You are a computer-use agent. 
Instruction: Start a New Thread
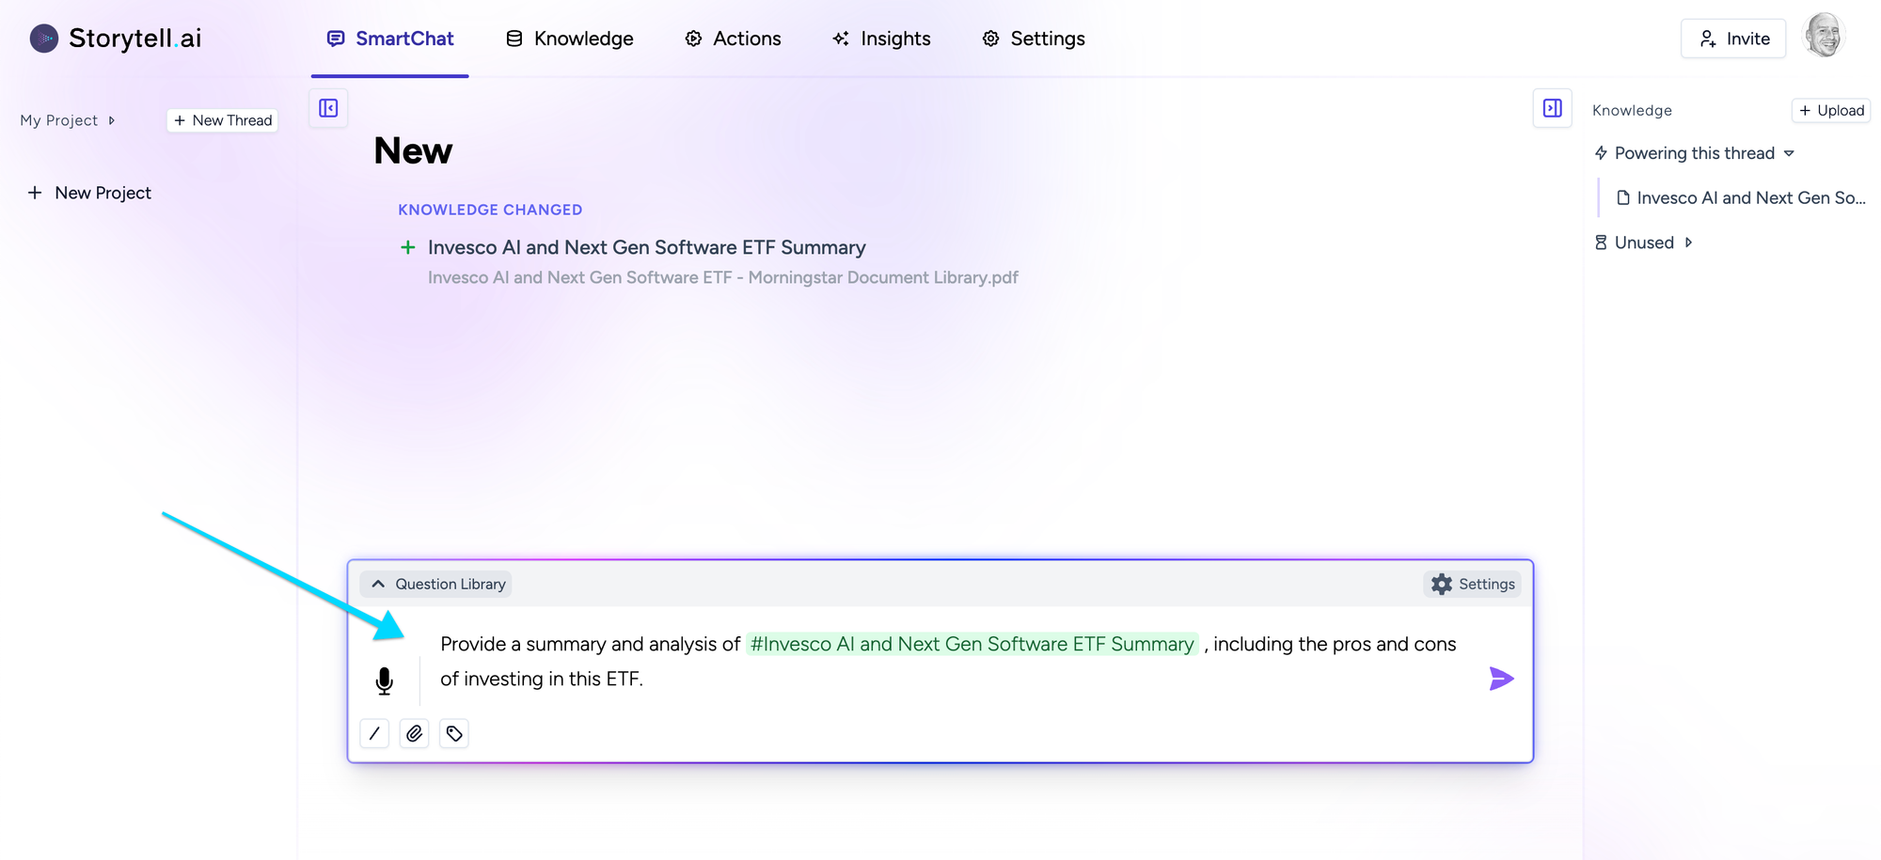point(223,120)
